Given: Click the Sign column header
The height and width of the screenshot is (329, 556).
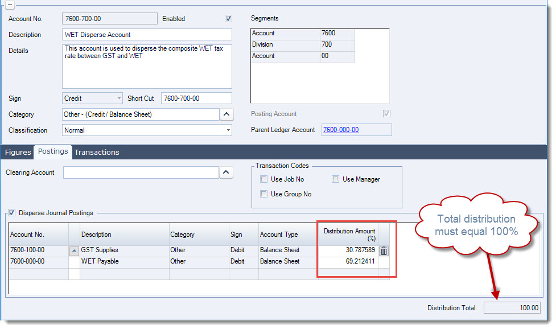Looking at the screenshot, I should click(244, 235).
